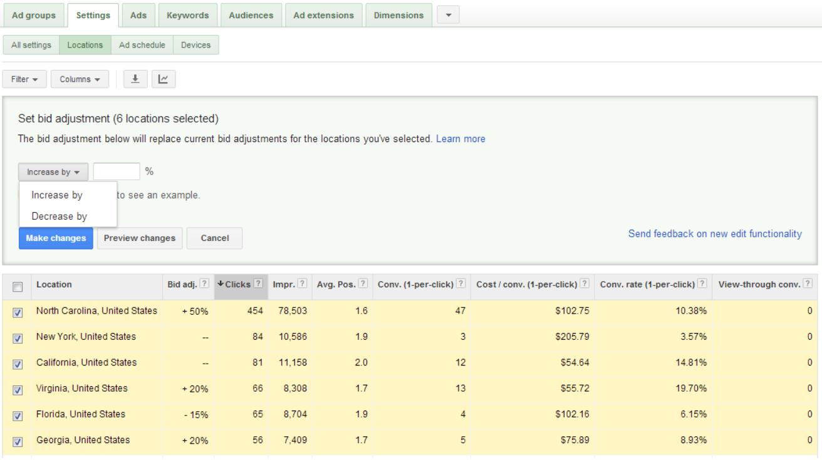Viewport: 822px width, 460px height.
Task: Click the $205.79 cost per conversion
Action: [x=573, y=337]
